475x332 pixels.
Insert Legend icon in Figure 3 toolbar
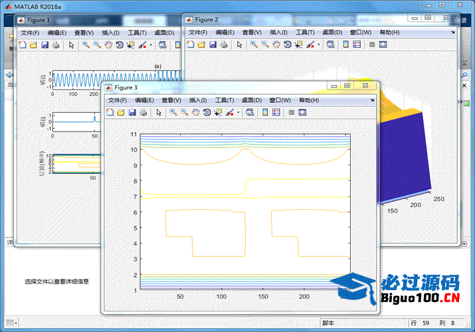(276, 113)
